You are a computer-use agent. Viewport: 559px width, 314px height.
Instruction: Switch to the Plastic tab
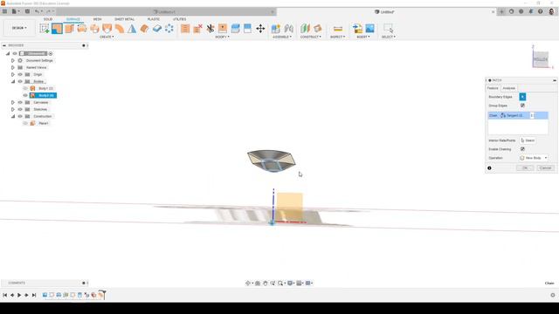click(154, 19)
